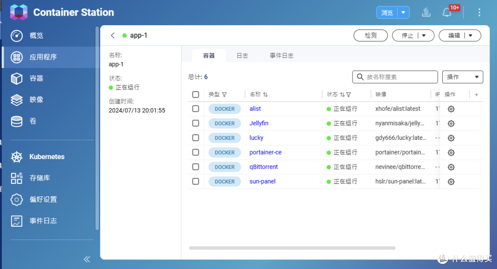Click the 编辑 edit button
497x269 pixels.
(x=454, y=35)
